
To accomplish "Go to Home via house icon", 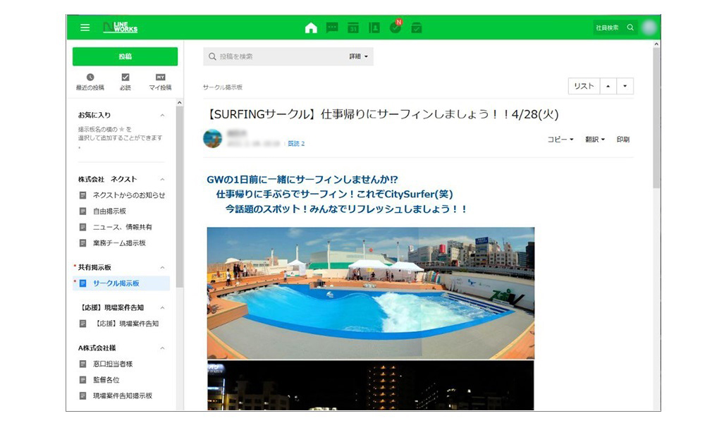I will click(x=311, y=27).
